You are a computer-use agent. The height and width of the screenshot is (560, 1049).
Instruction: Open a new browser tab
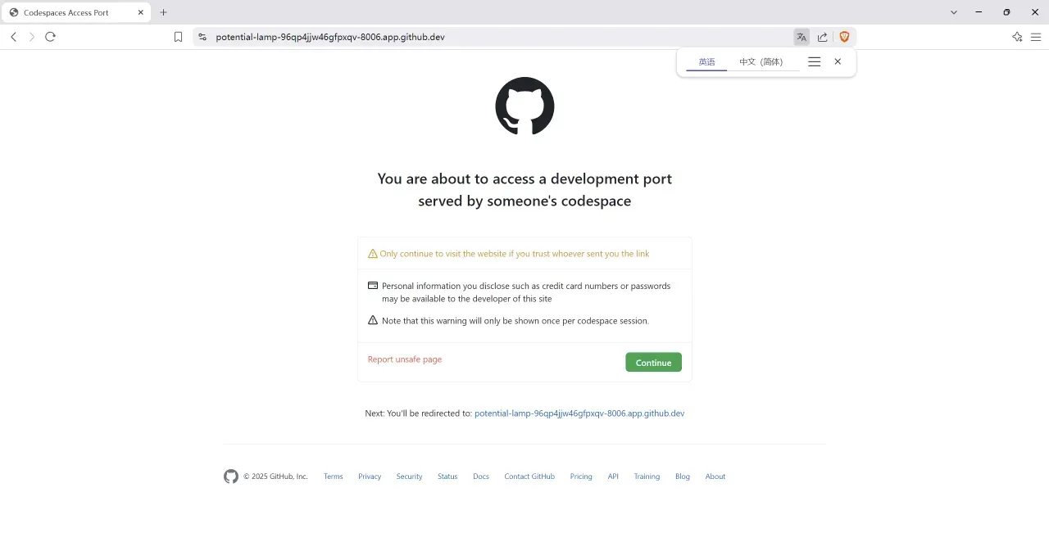click(x=163, y=12)
